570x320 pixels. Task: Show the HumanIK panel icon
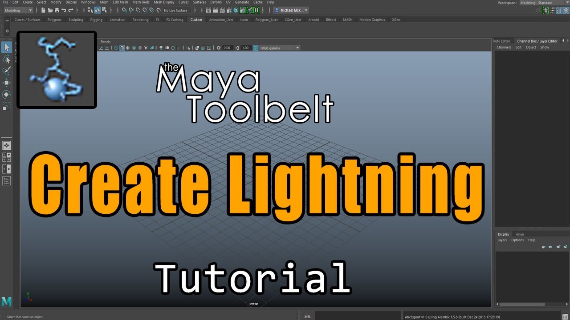coord(546,10)
